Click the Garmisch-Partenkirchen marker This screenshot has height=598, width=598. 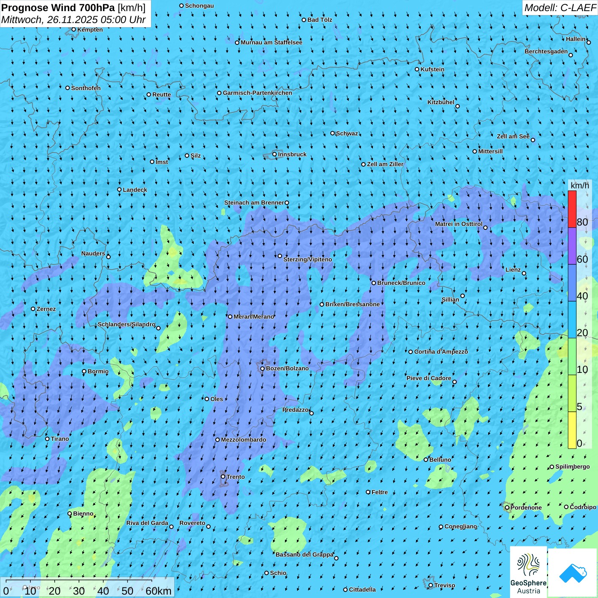219,93
